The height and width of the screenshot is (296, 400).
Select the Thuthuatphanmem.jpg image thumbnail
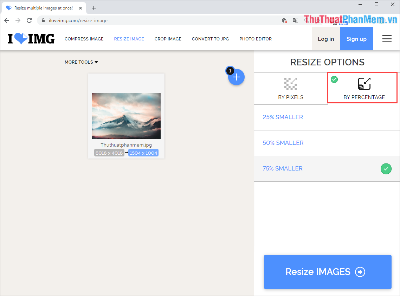126,116
